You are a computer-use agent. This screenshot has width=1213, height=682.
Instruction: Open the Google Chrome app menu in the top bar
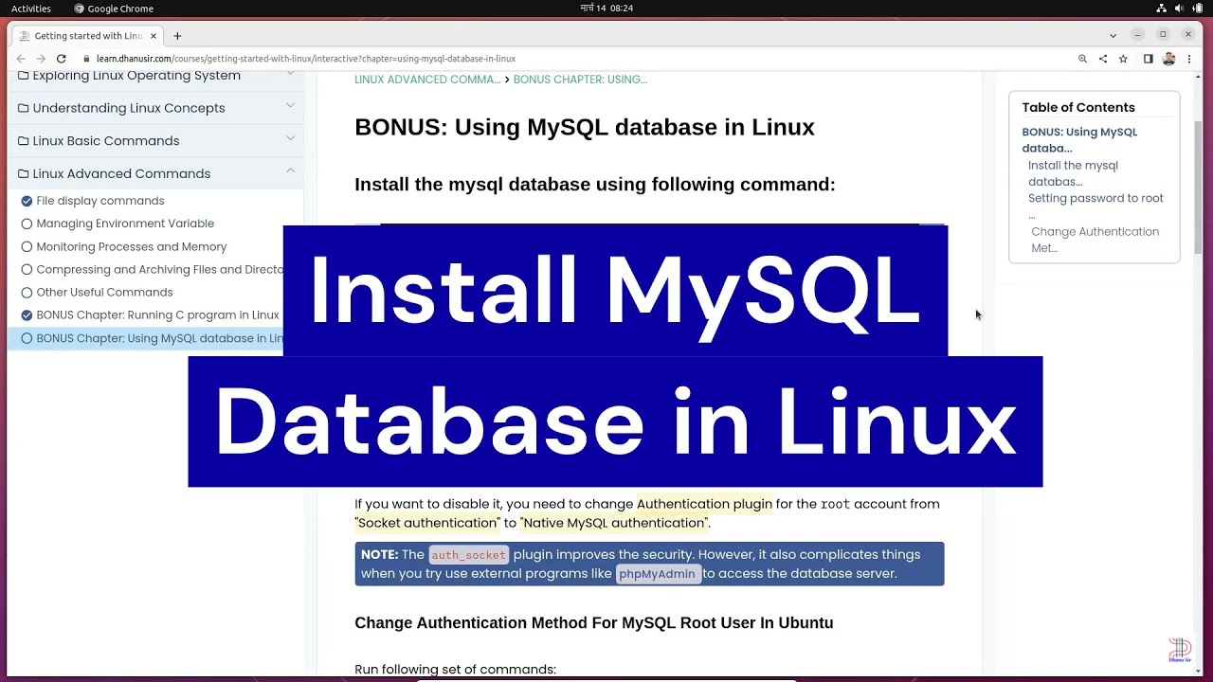114,9
